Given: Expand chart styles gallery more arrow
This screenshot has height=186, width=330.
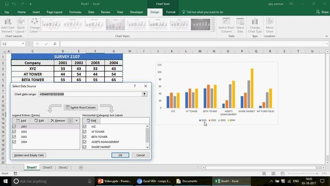Looking at the screenshot, I should (x=213, y=30).
